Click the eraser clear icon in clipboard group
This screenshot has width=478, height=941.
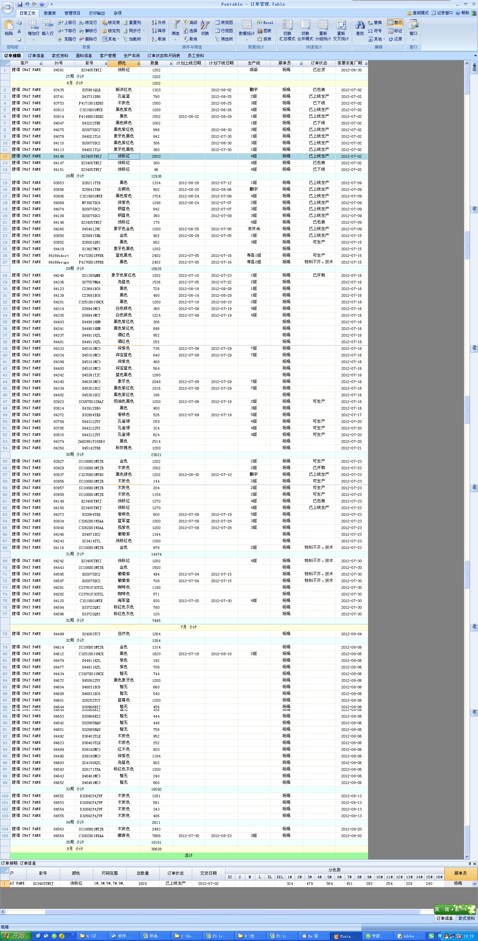(x=19, y=39)
